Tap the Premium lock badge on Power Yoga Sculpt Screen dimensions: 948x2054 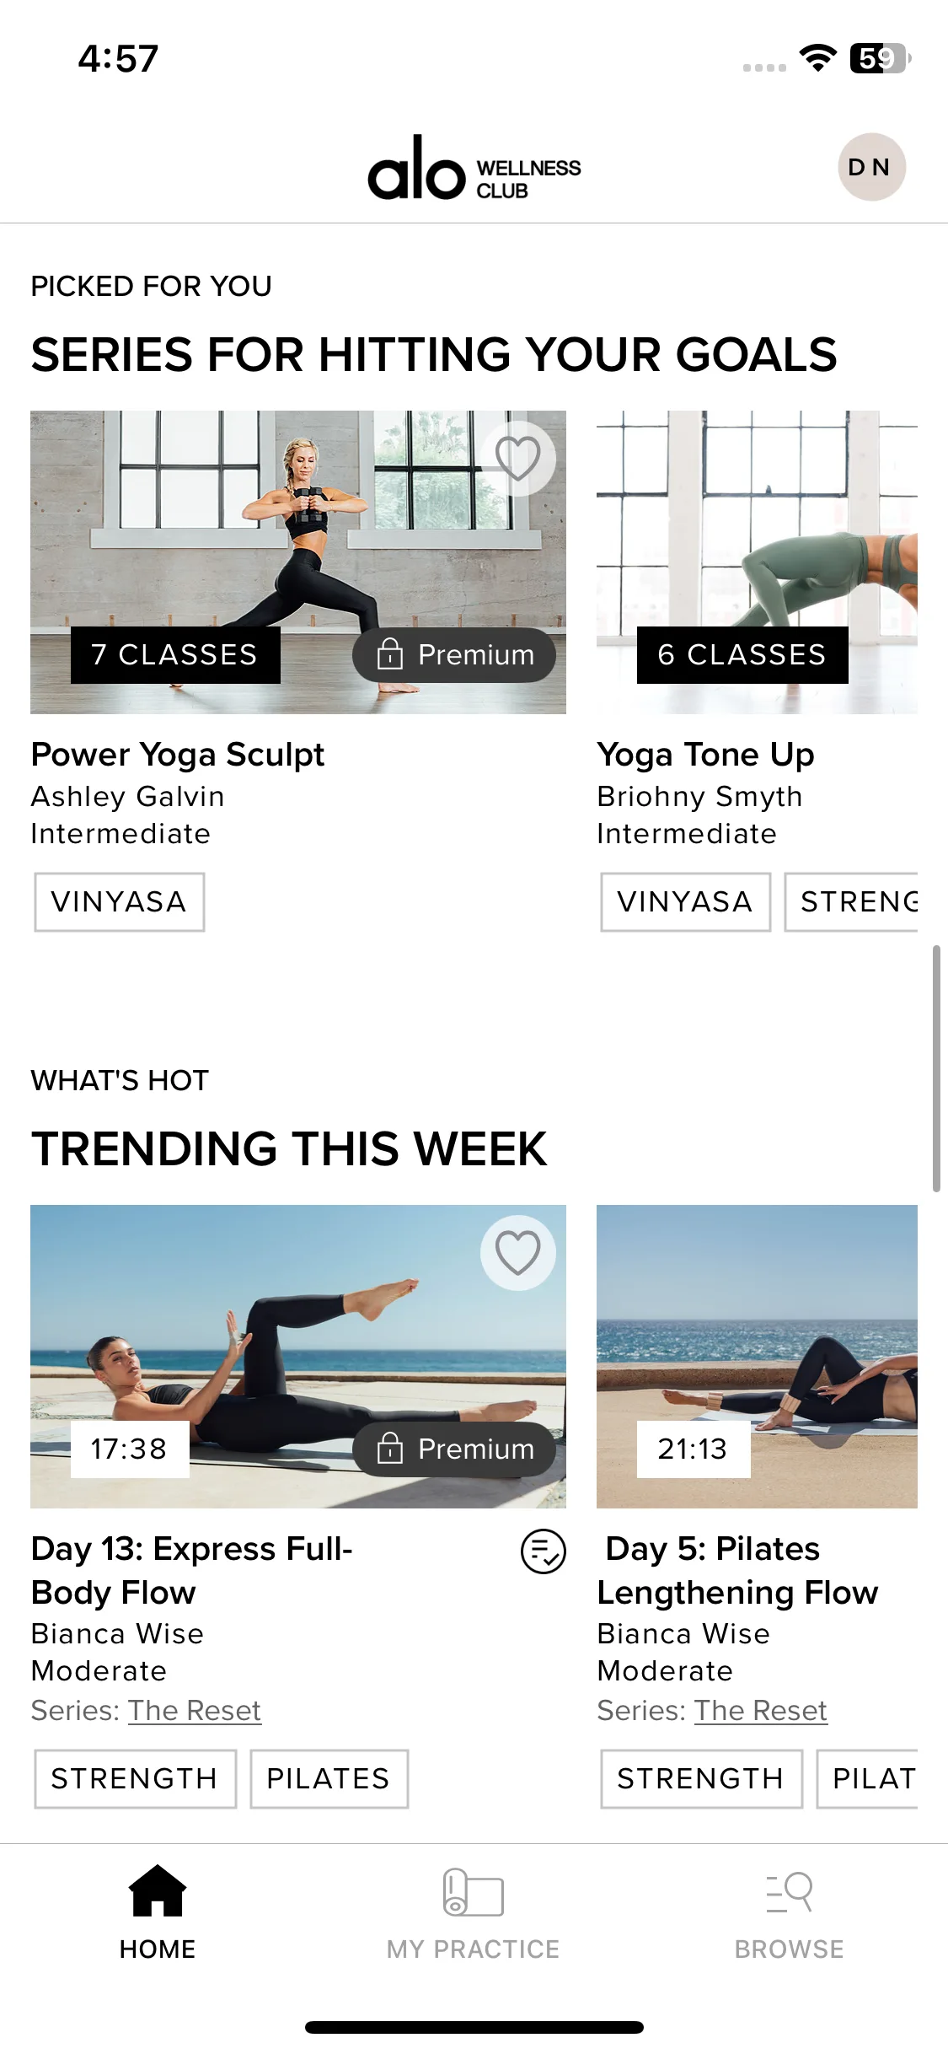[x=454, y=655]
